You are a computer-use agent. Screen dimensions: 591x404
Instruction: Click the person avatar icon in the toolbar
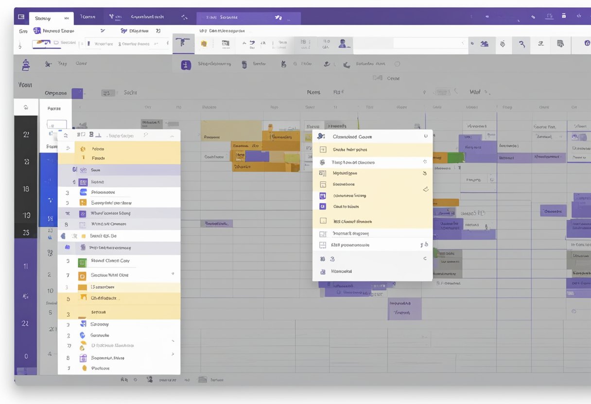tap(343, 44)
